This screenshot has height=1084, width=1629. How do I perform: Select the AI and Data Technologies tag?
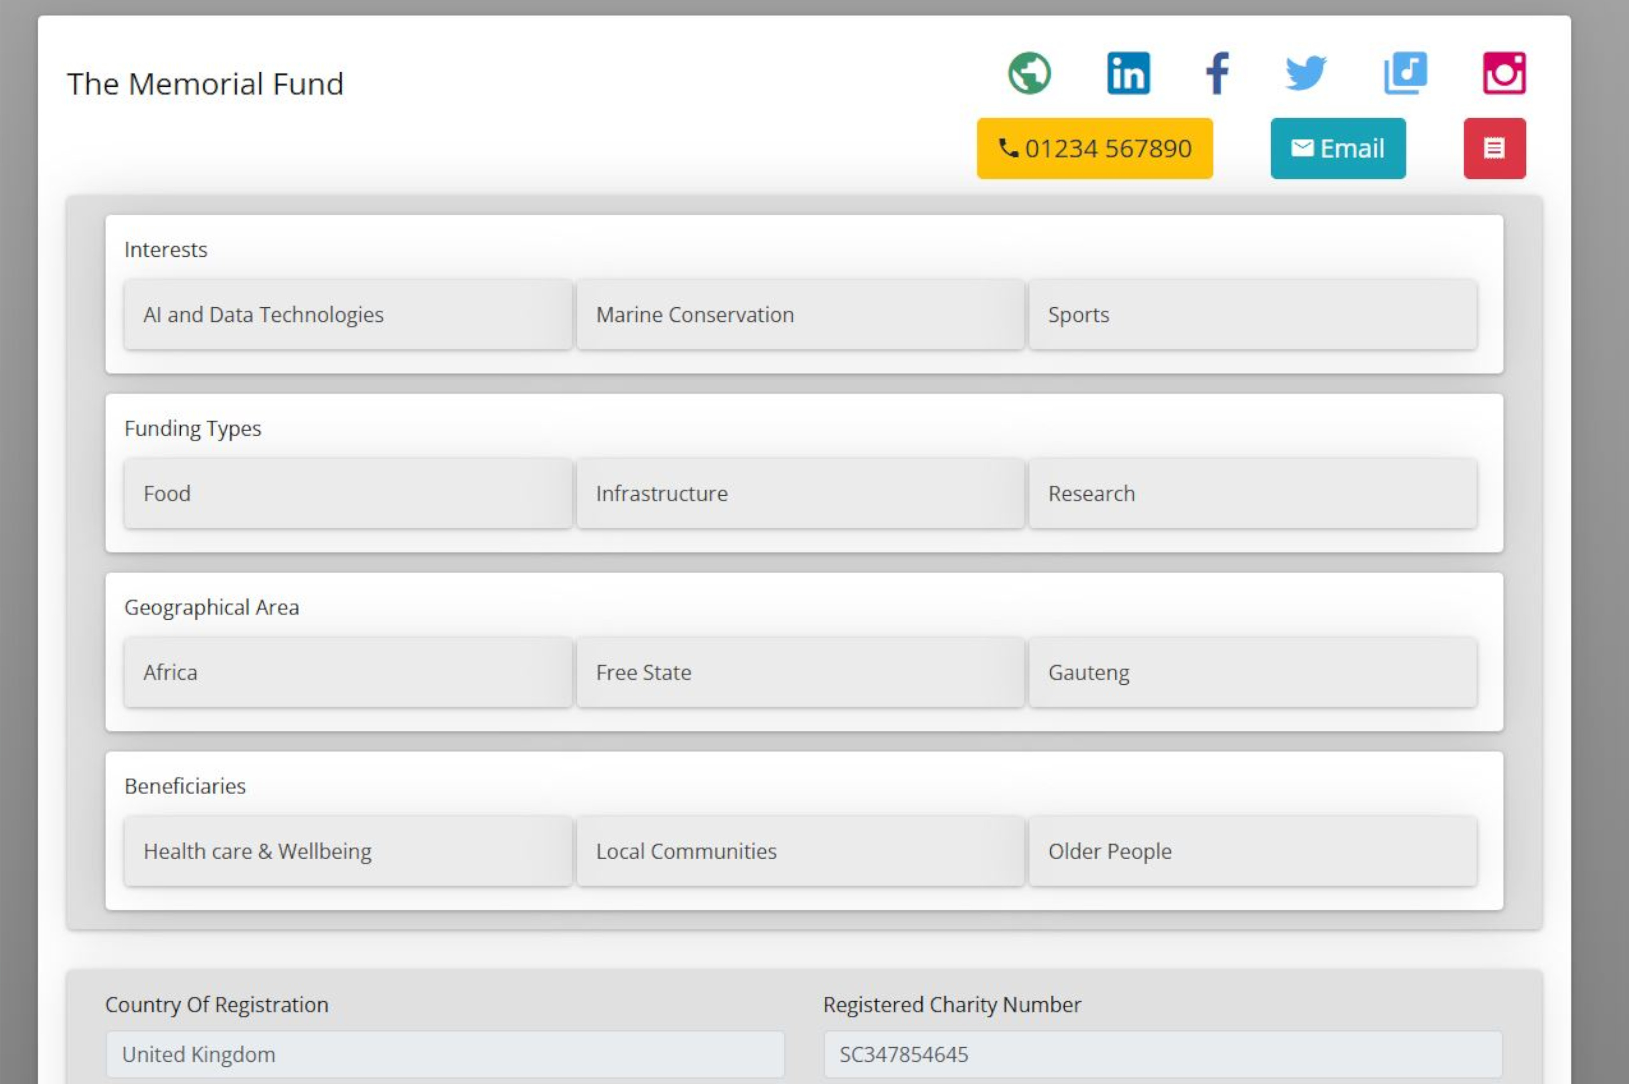tap(348, 315)
